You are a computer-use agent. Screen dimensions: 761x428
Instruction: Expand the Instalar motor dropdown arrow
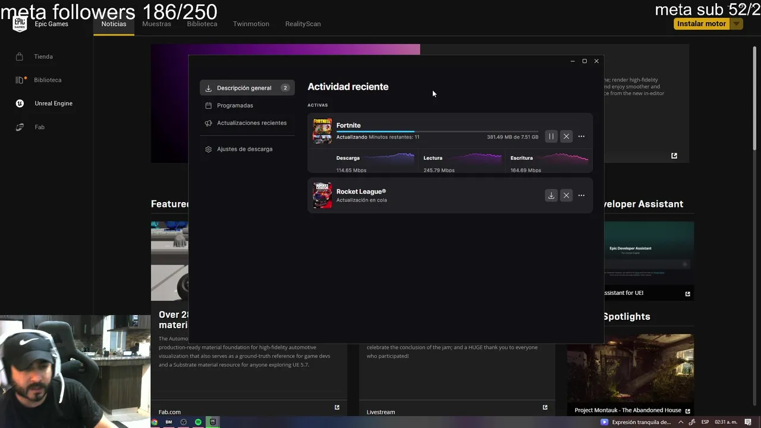736,24
